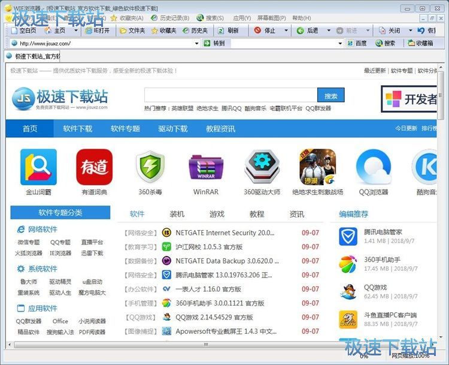Open the 应用(Y) menu

(242, 18)
